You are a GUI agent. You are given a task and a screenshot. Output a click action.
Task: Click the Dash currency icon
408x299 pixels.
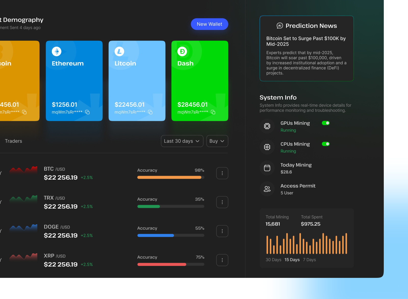point(182,51)
